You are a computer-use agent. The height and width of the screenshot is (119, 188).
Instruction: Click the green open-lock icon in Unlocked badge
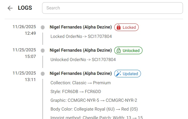(119, 50)
